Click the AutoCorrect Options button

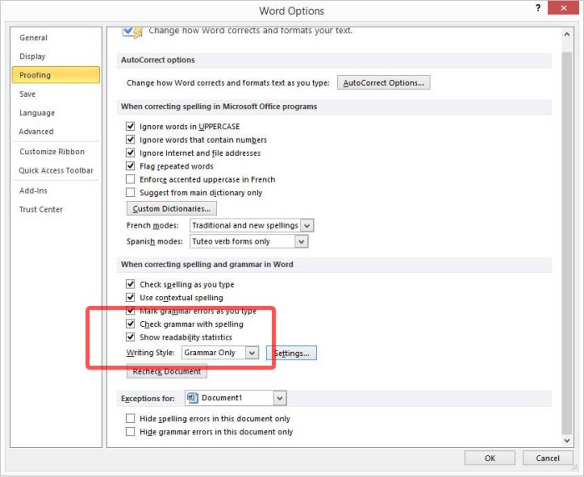[x=383, y=83]
